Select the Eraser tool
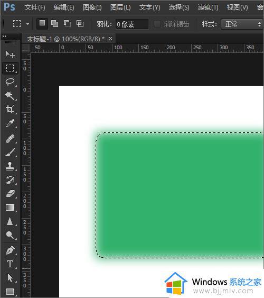Viewport: 264px width, 298px height. point(10,194)
